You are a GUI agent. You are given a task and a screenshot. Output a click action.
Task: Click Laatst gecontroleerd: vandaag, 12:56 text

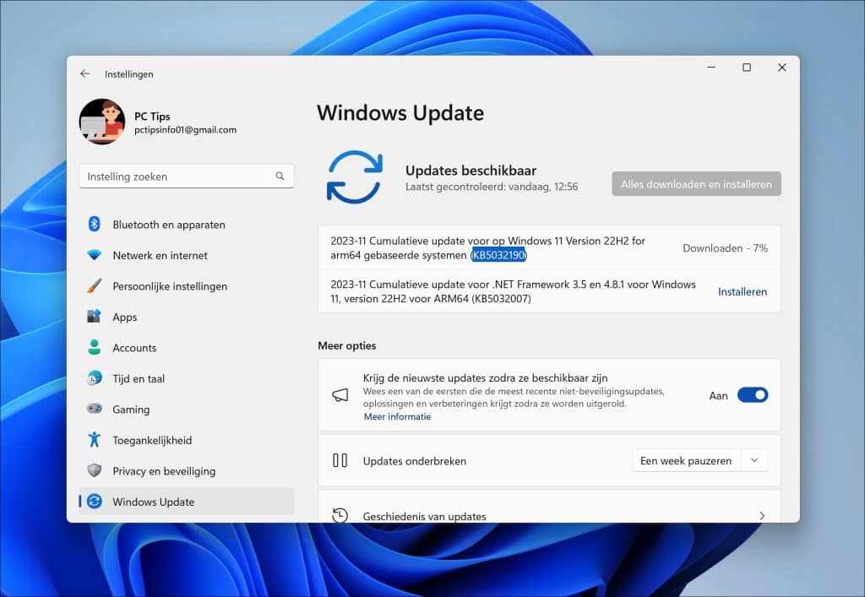point(492,187)
